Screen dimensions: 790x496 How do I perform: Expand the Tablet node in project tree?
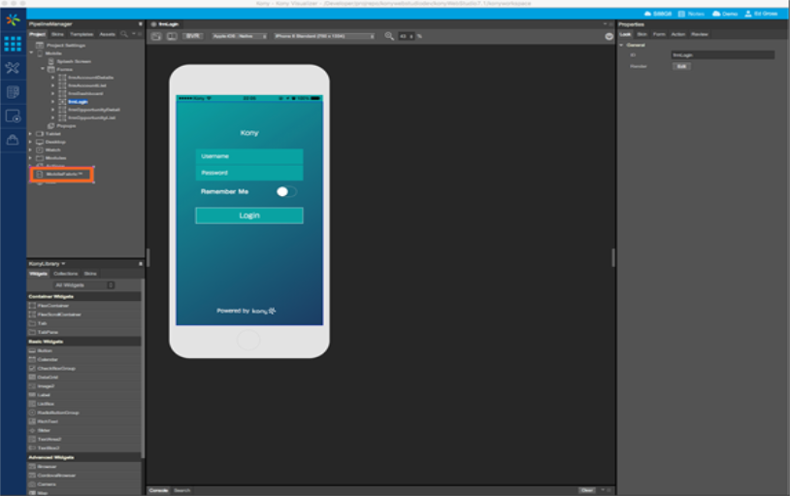31,134
